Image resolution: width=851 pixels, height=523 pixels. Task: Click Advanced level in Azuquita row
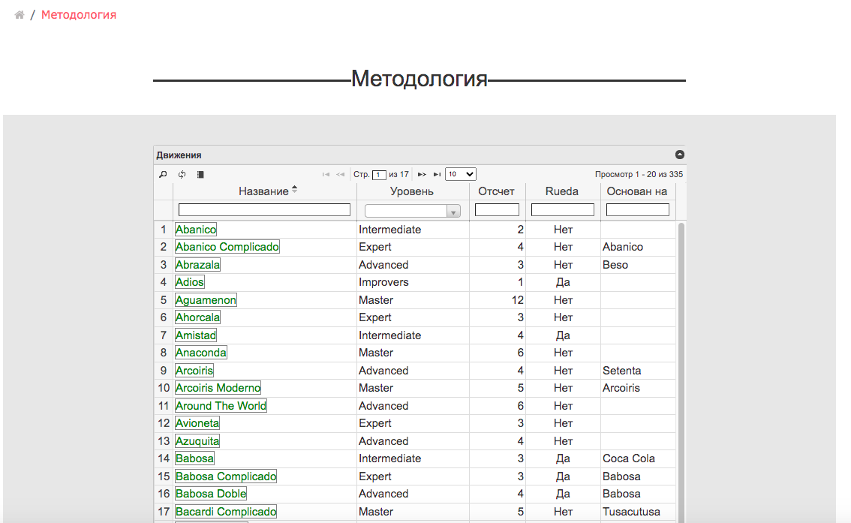tap(383, 441)
